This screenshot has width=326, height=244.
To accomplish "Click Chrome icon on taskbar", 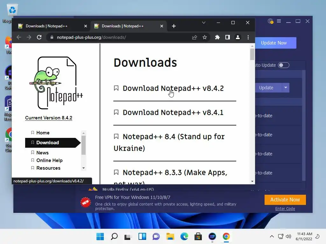I will (226, 236).
